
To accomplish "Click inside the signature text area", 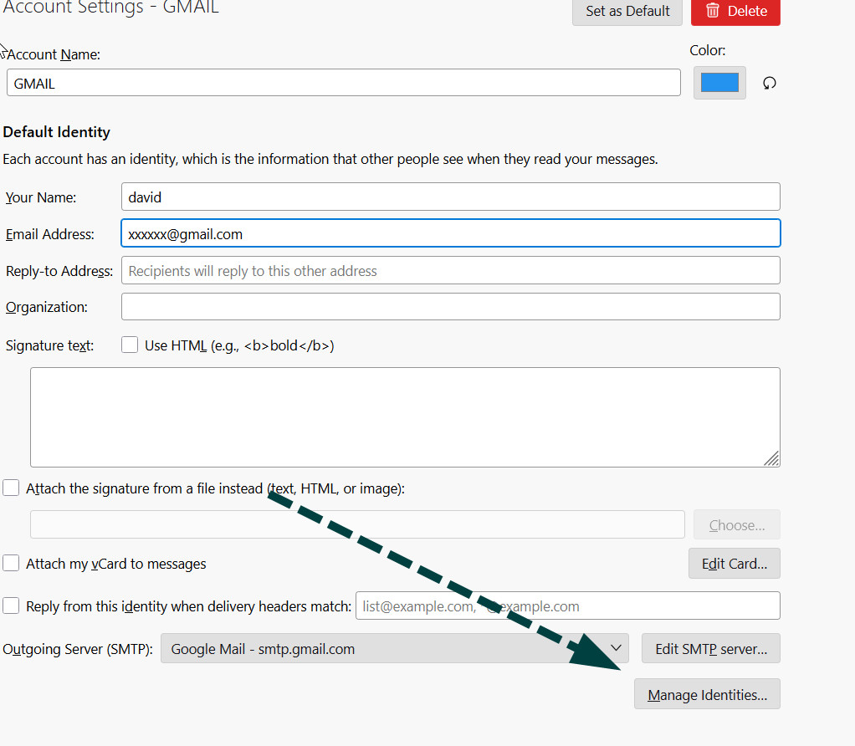I will (x=405, y=416).
